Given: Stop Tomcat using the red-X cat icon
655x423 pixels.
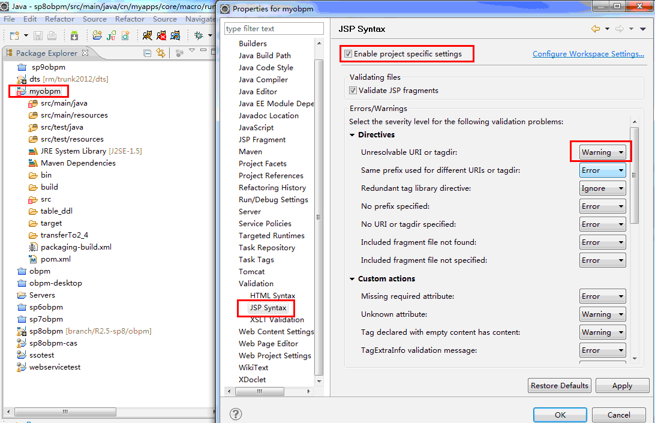Looking at the screenshot, I should 161,35.
